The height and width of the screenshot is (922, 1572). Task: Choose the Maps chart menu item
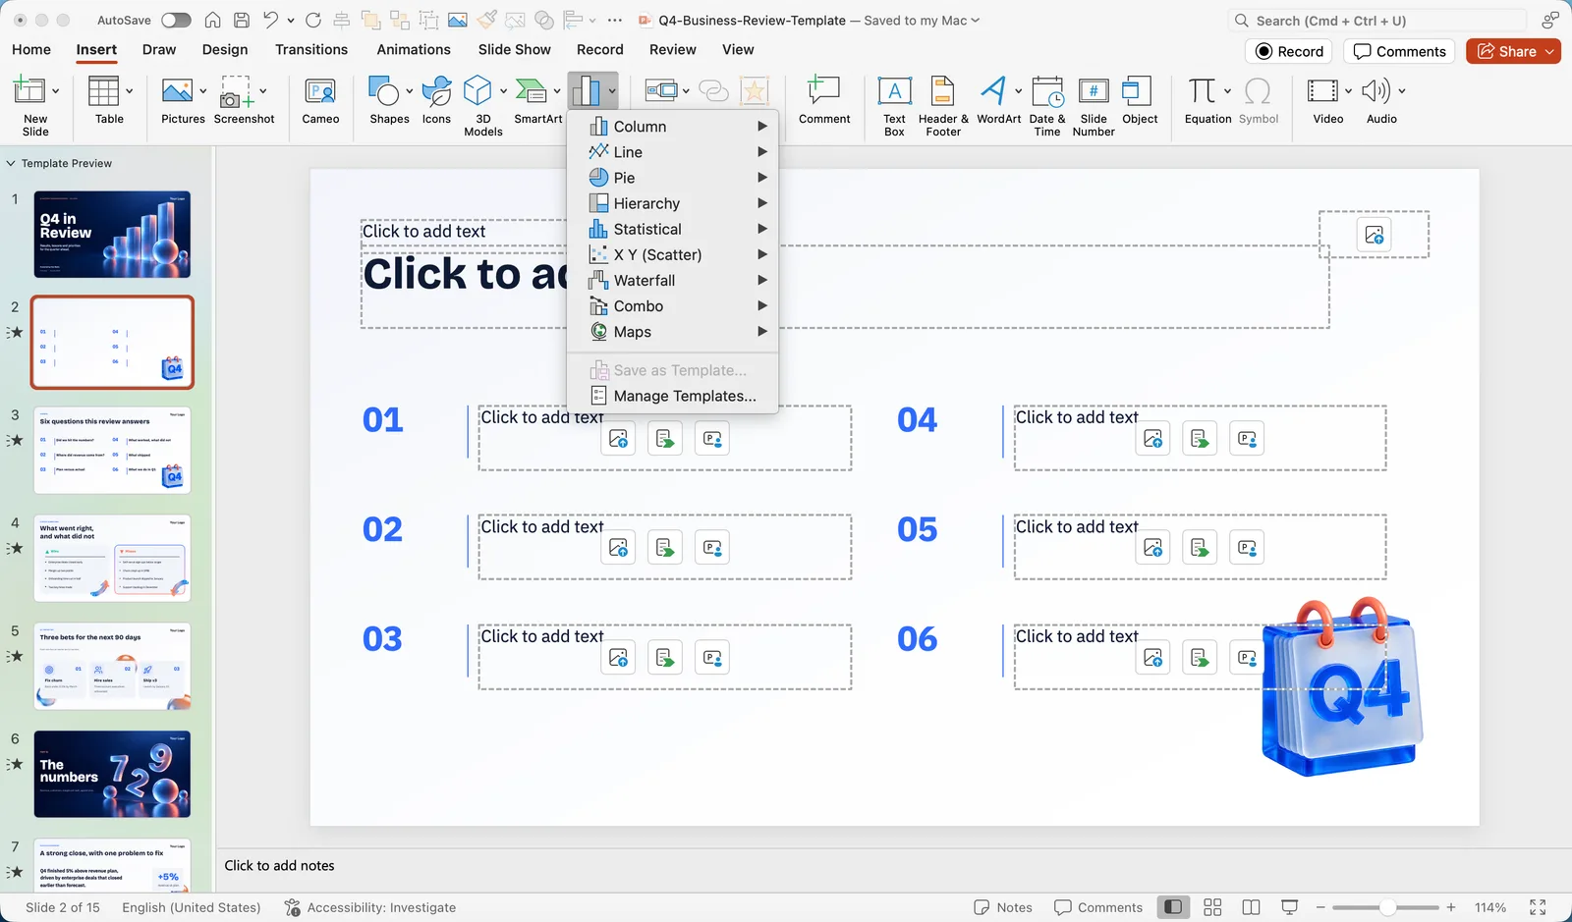pos(673,332)
